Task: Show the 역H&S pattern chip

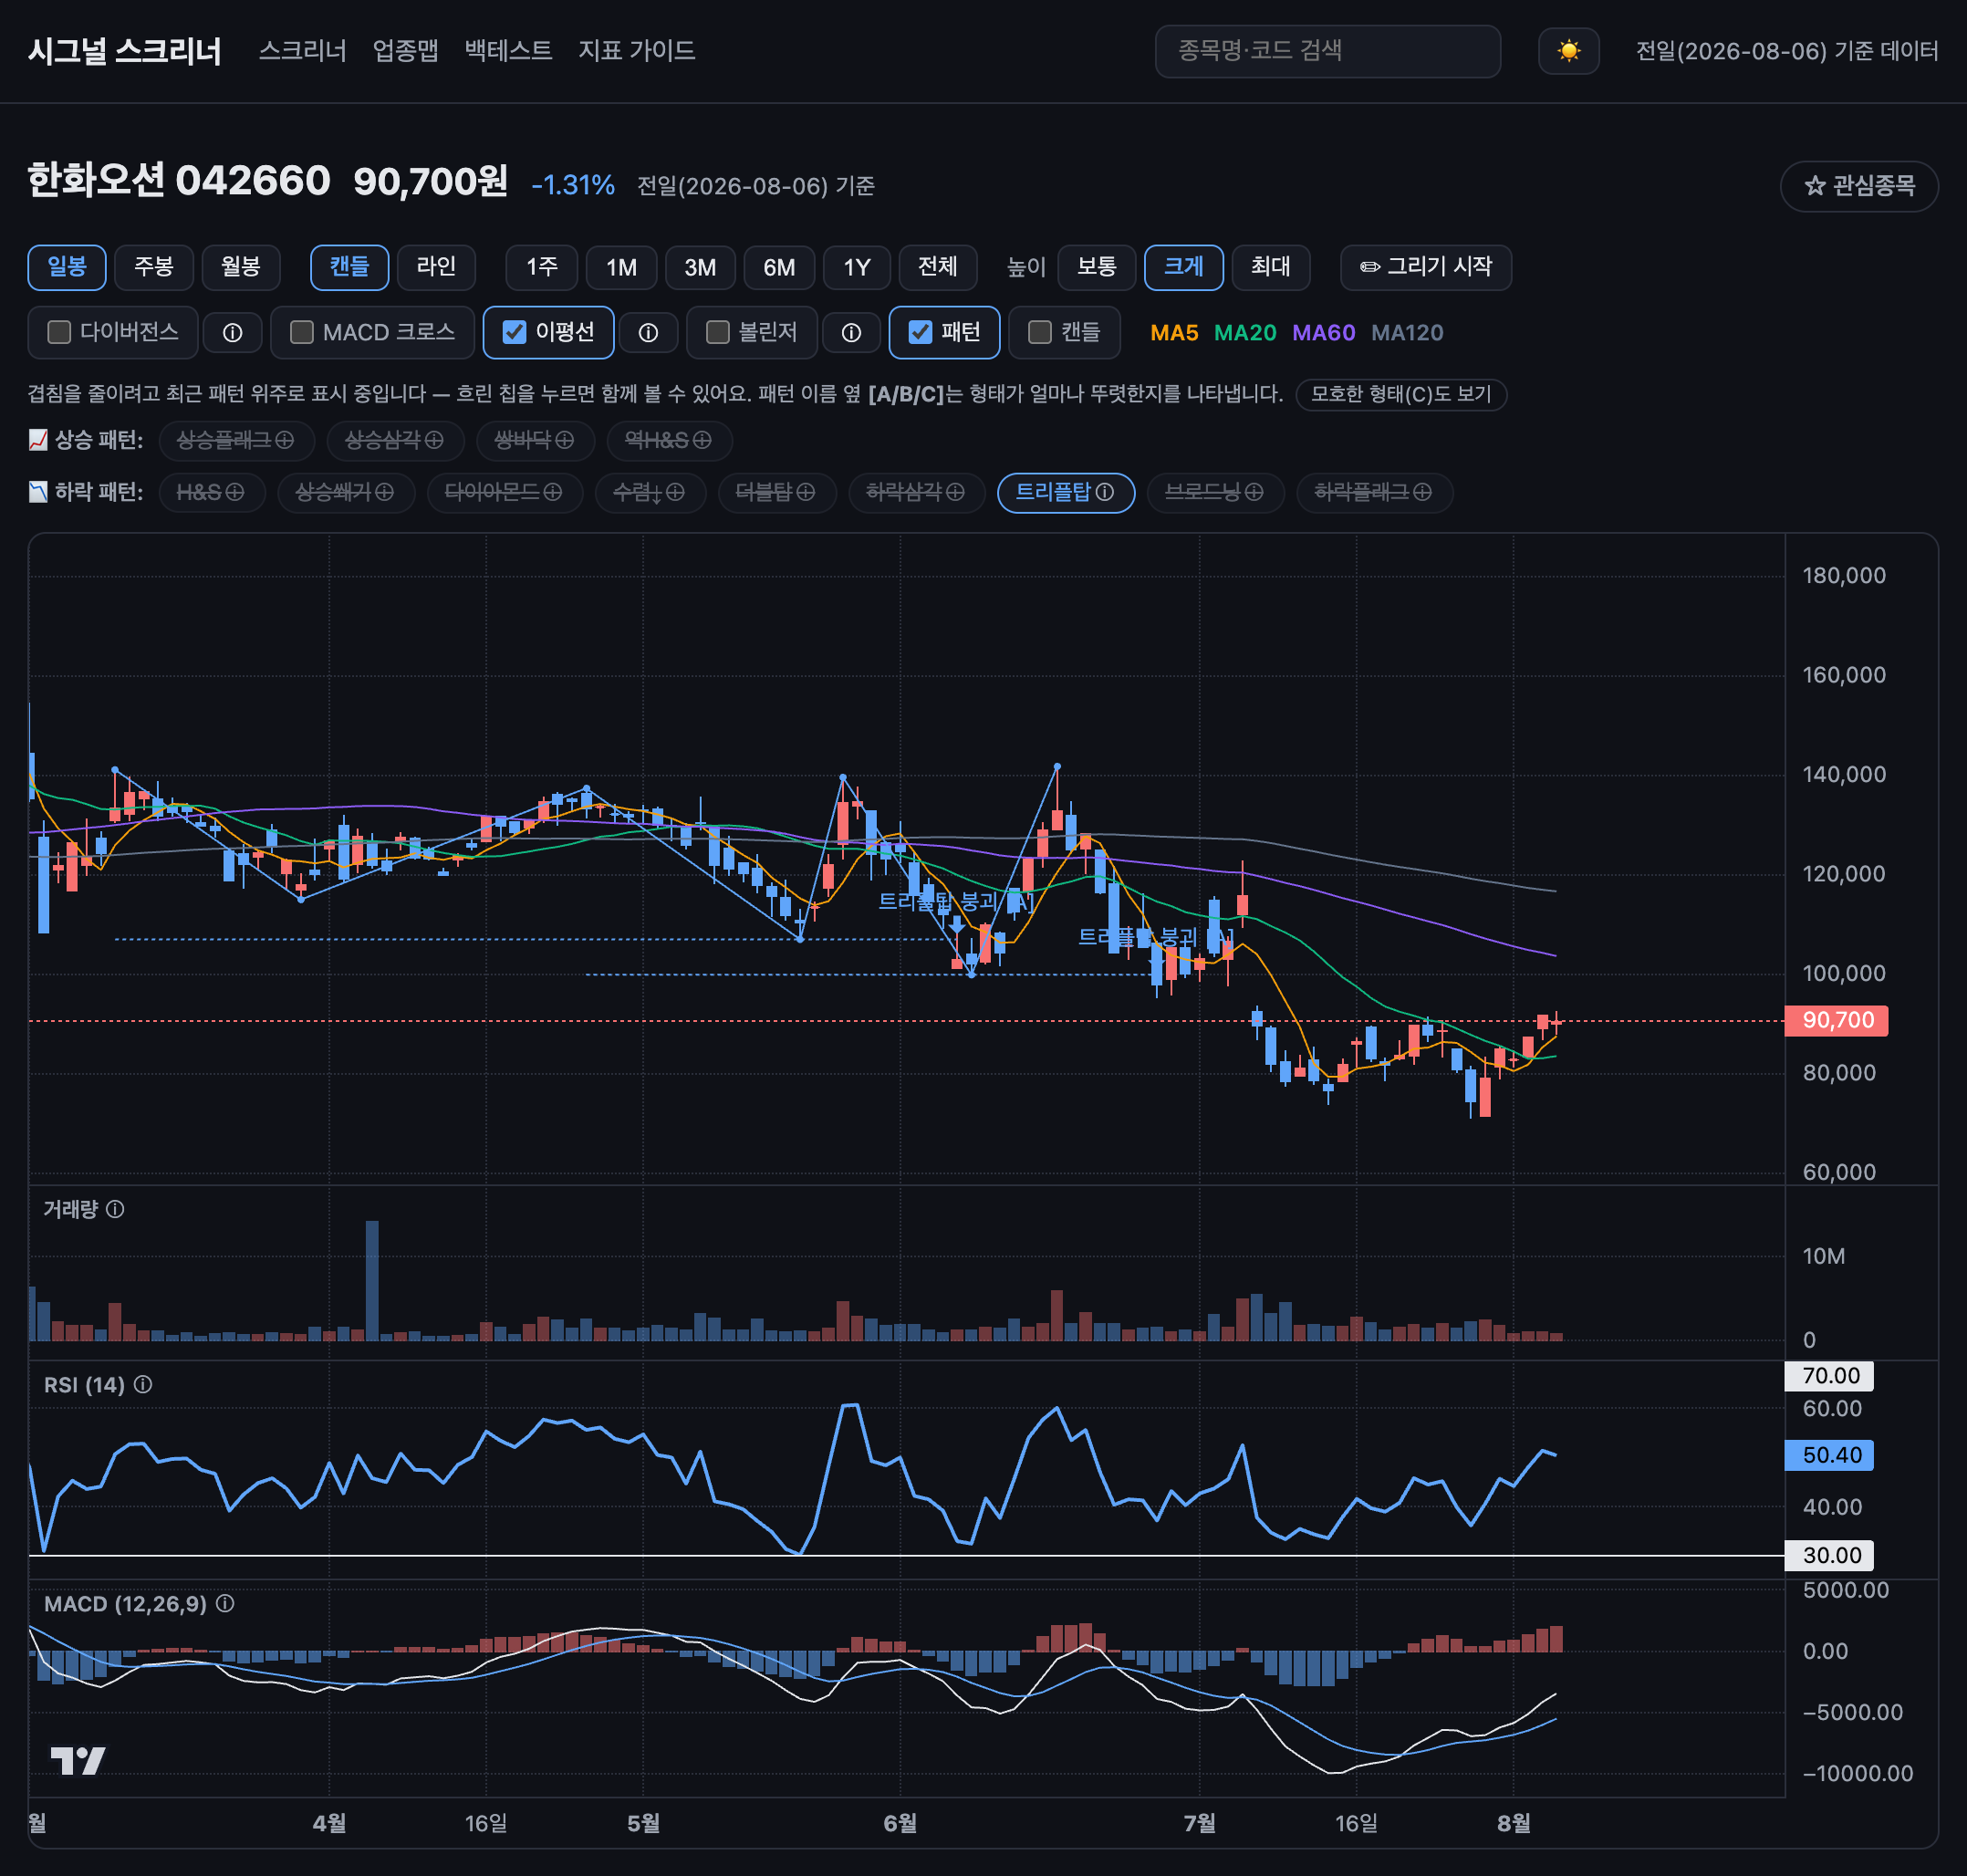Action: pyautogui.click(x=670, y=441)
